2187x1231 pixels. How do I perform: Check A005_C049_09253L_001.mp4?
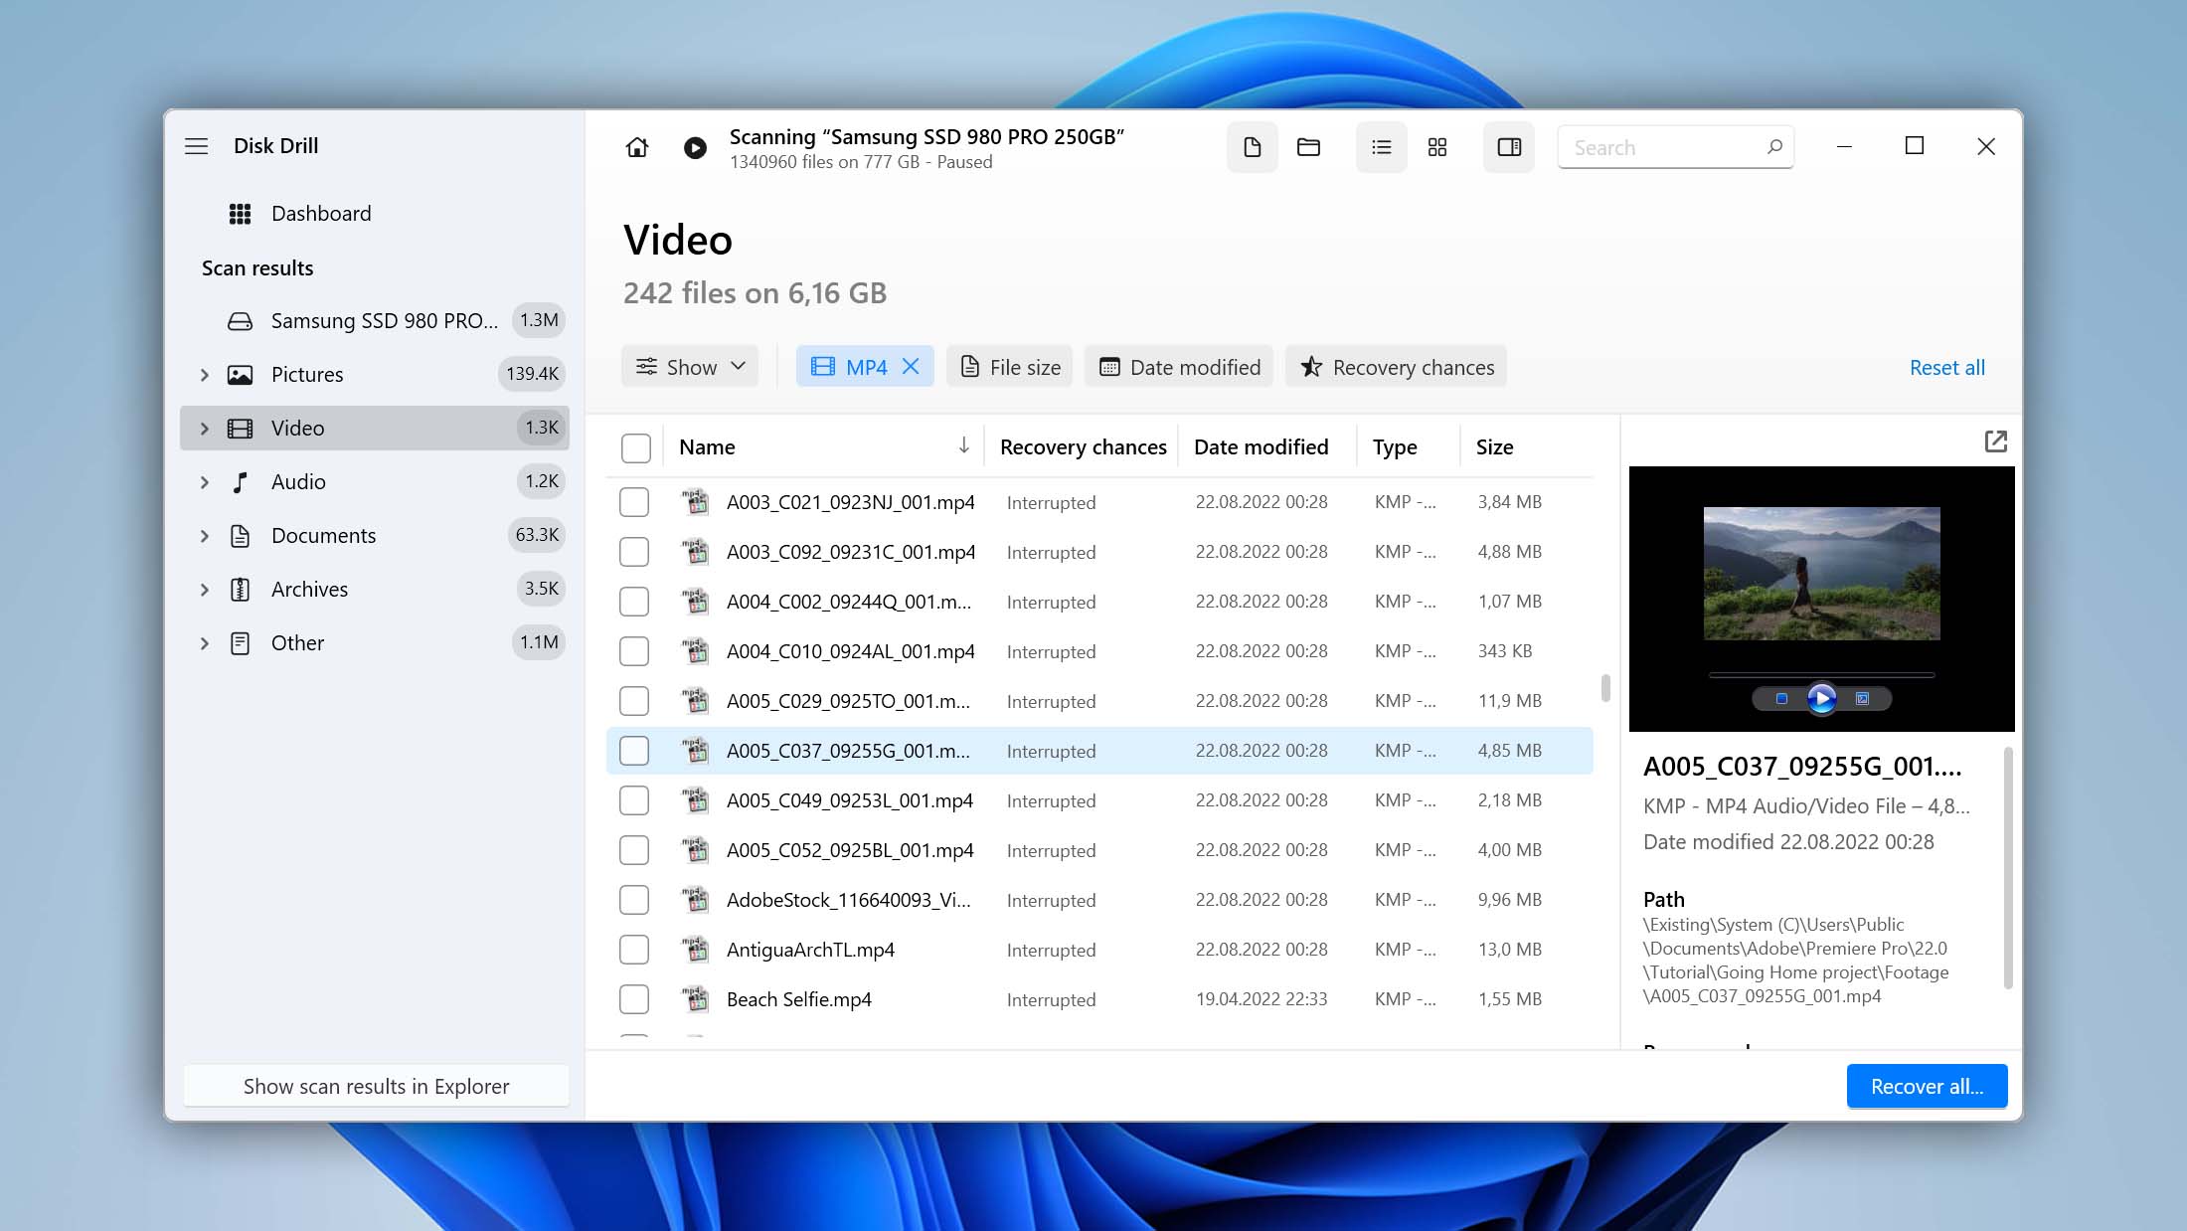[x=634, y=800]
